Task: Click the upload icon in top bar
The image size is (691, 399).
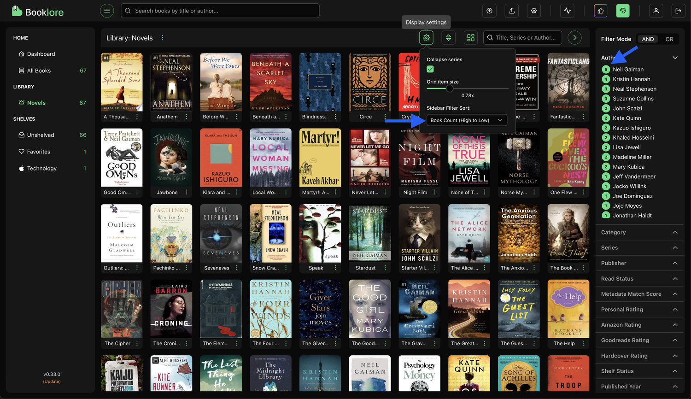Action: [511, 11]
